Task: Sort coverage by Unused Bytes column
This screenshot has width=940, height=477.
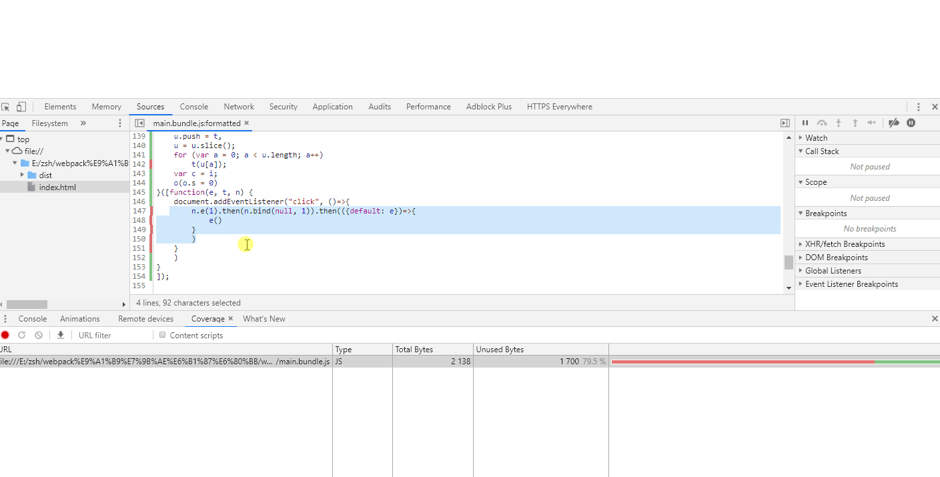Action: 541,350
